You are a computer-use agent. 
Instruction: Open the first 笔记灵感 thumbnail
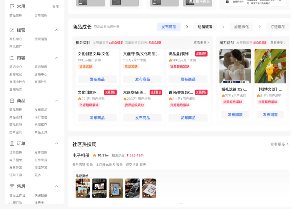pos(83,188)
